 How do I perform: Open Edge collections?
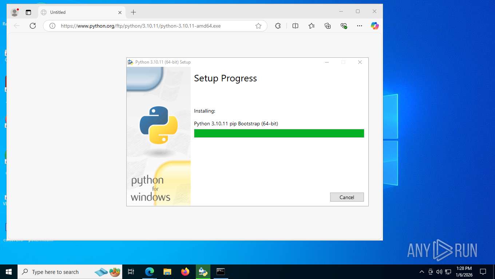[x=328, y=26]
